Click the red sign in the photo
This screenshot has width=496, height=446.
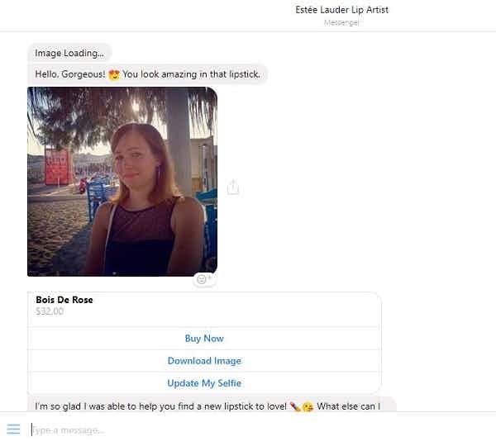58,166
